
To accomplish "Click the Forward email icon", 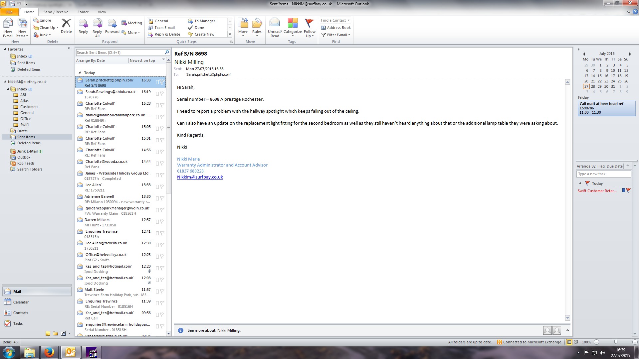I will tap(112, 24).
